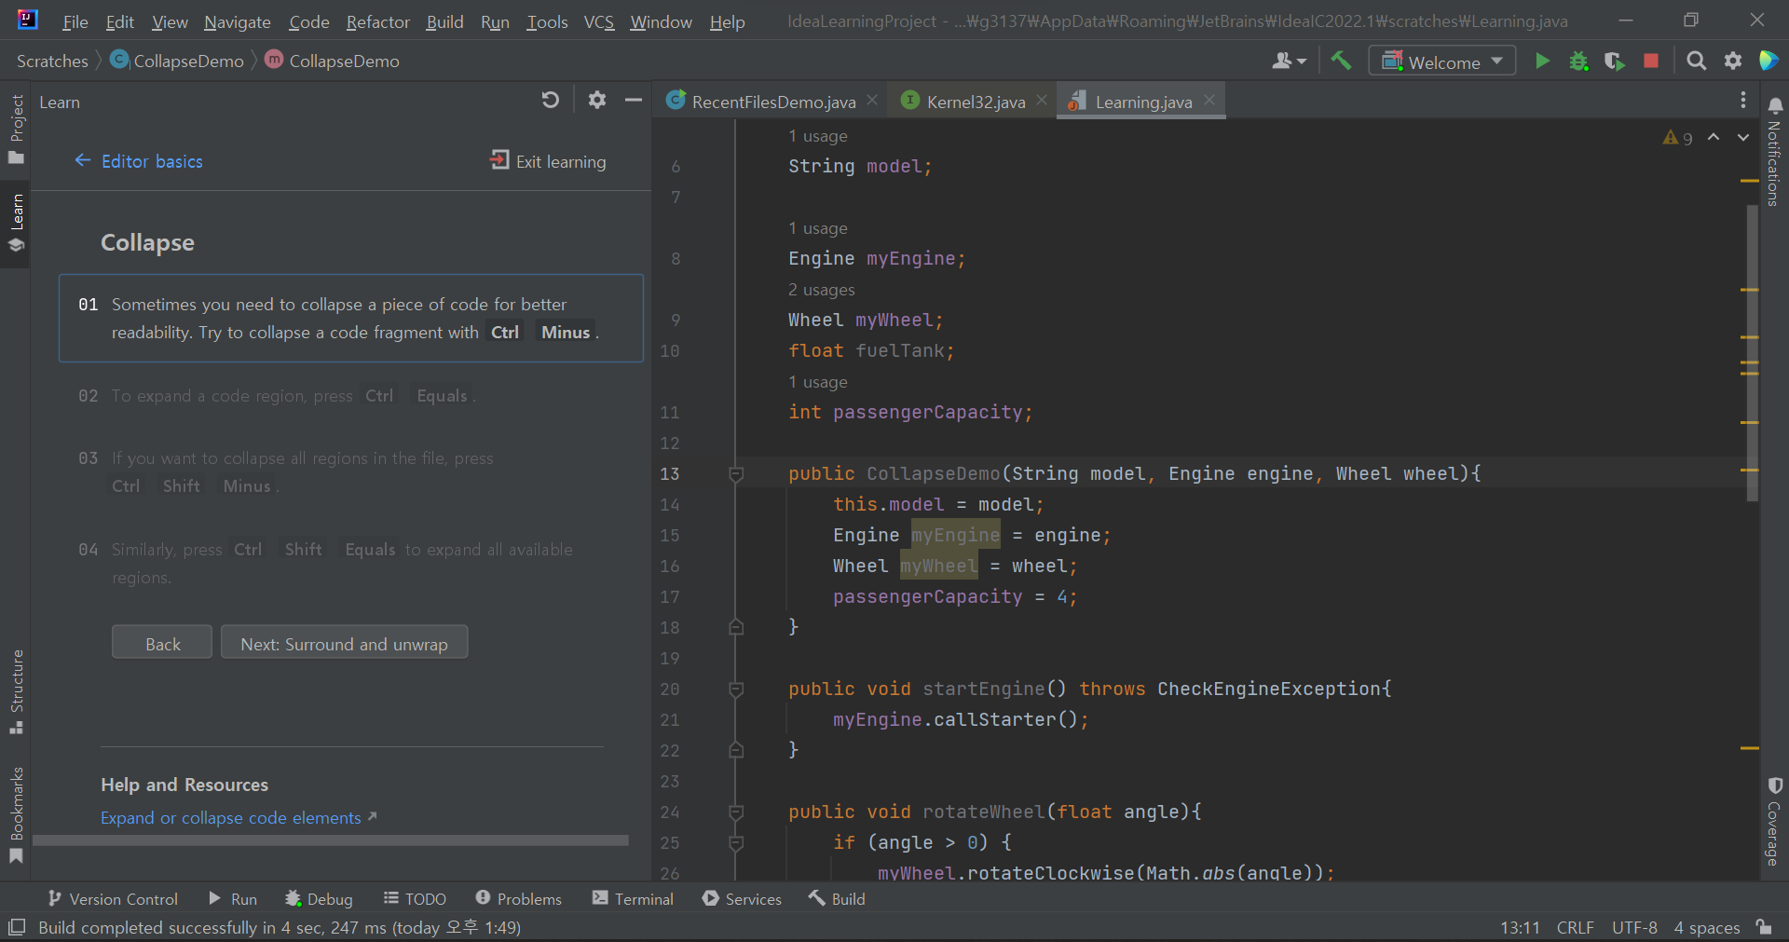This screenshot has width=1789, height=942.
Task: Click the Bottom Build tool window button
Action: pos(838,899)
